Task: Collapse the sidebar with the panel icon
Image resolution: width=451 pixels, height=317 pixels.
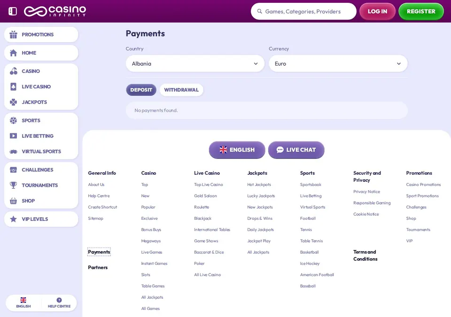Action: point(13,11)
